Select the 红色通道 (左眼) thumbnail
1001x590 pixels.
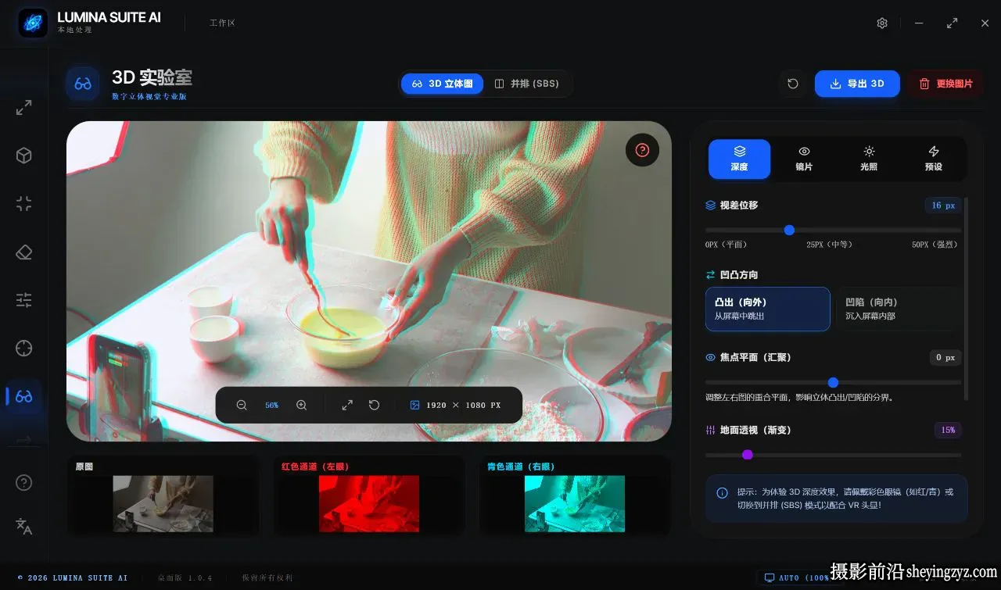point(369,495)
